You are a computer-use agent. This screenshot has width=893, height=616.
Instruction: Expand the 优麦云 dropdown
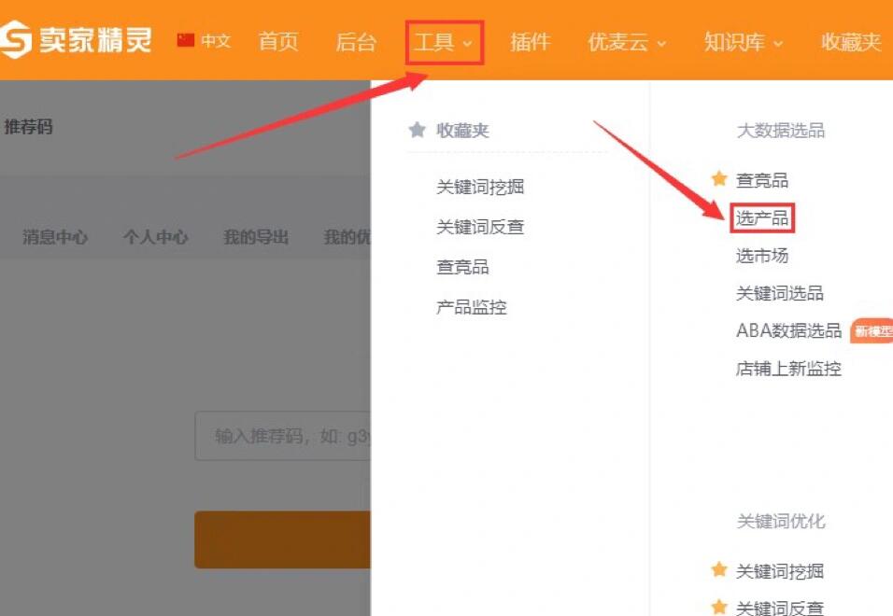point(627,42)
